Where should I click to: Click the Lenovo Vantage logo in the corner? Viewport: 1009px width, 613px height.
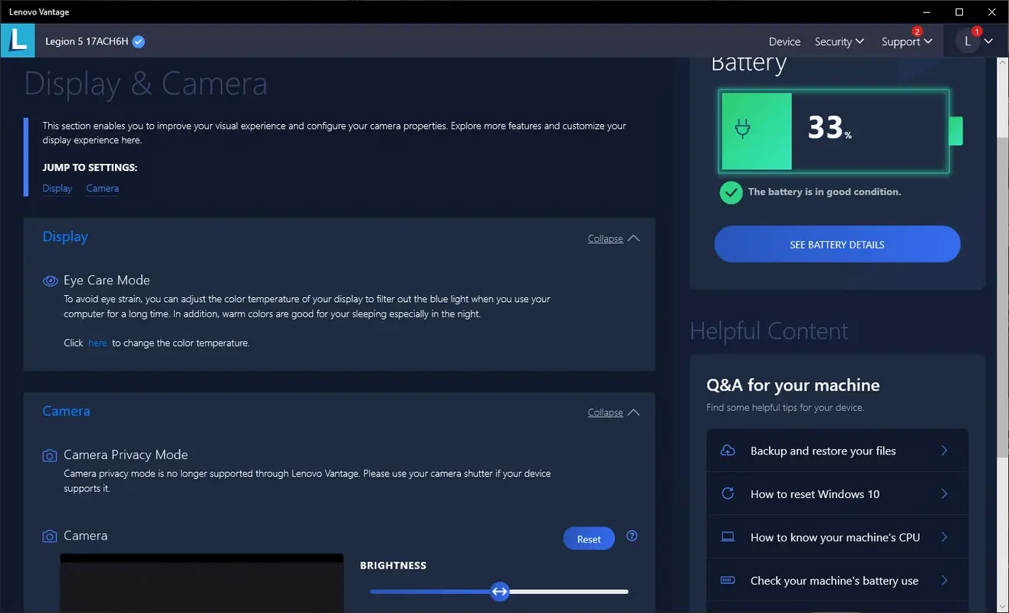tap(17, 40)
